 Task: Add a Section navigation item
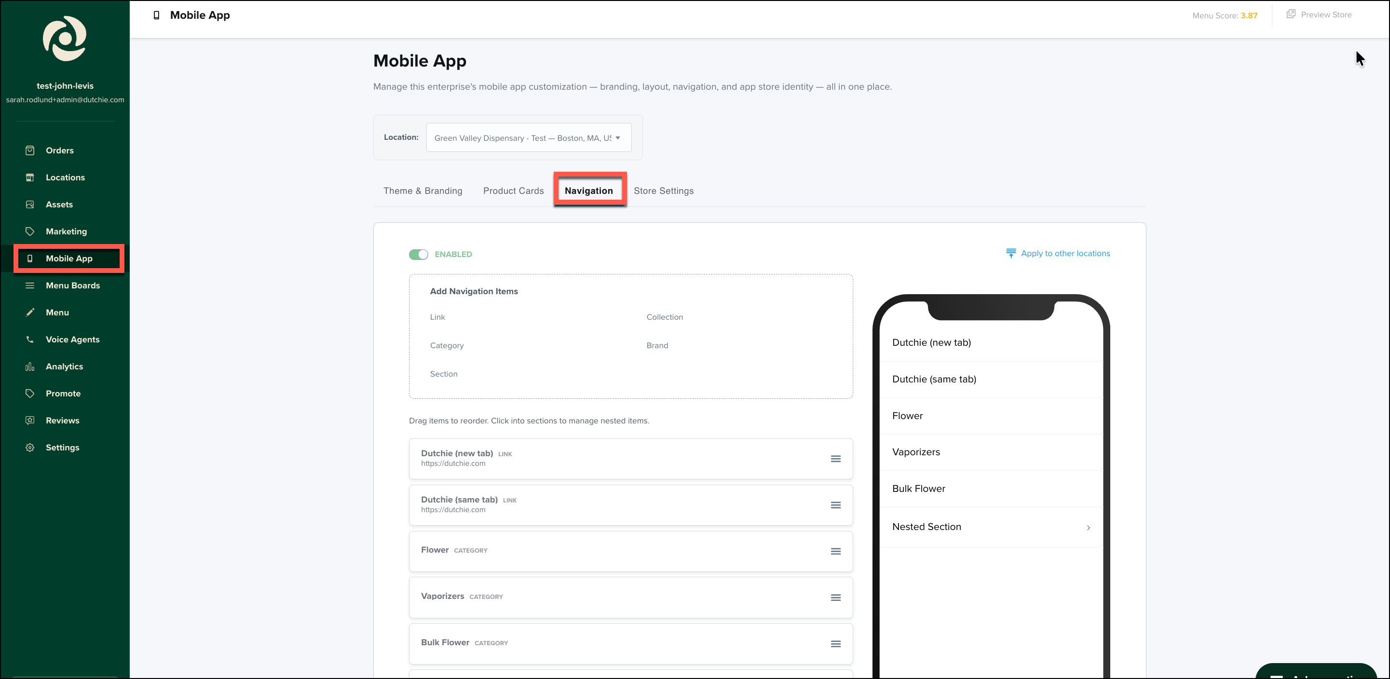click(x=444, y=374)
